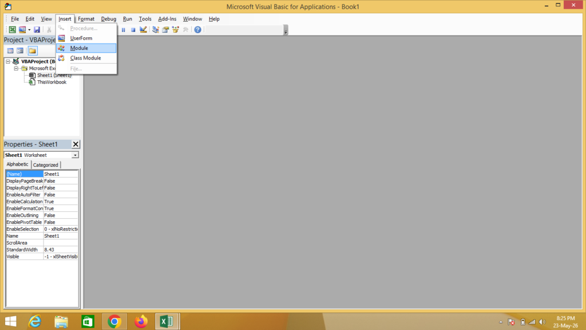The width and height of the screenshot is (586, 330).
Task: Open Firefox from the taskbar
Action: click(x=141, y=321)
